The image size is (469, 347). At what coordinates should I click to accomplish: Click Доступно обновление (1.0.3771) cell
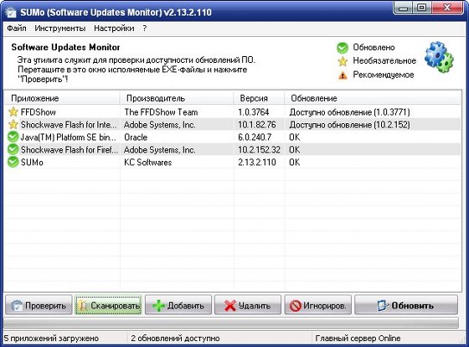click(349, 112)
